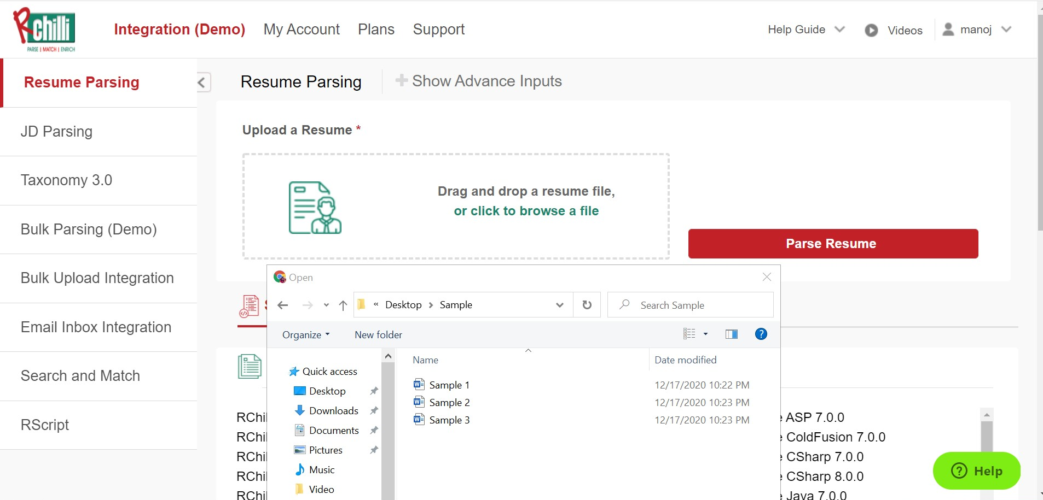The height and width of the screenshot is (500, 1043).
Task: Click the refresh icon in file dialog
Action: tap(587, 305)
